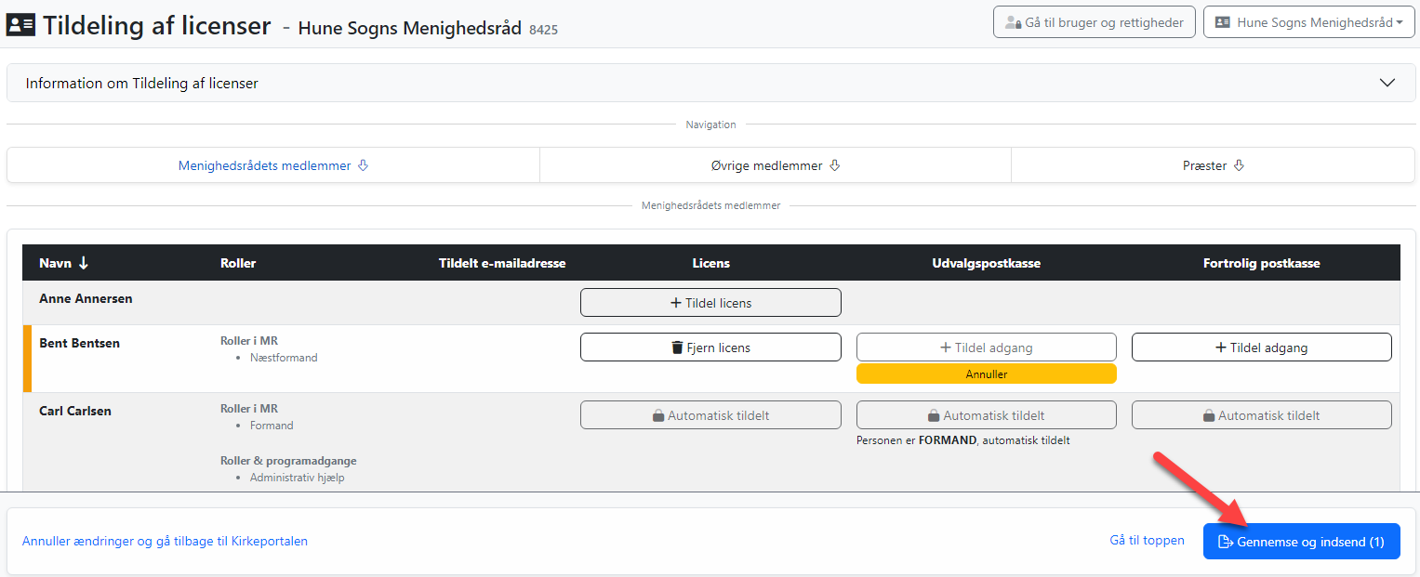Click the sort arrow next to Navn
This screenshot has height=577, width=1420.
(x=83, y=263)
